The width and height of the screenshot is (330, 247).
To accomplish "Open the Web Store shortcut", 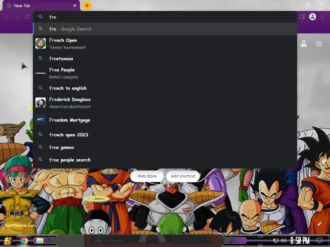I will tap(147, 176).
